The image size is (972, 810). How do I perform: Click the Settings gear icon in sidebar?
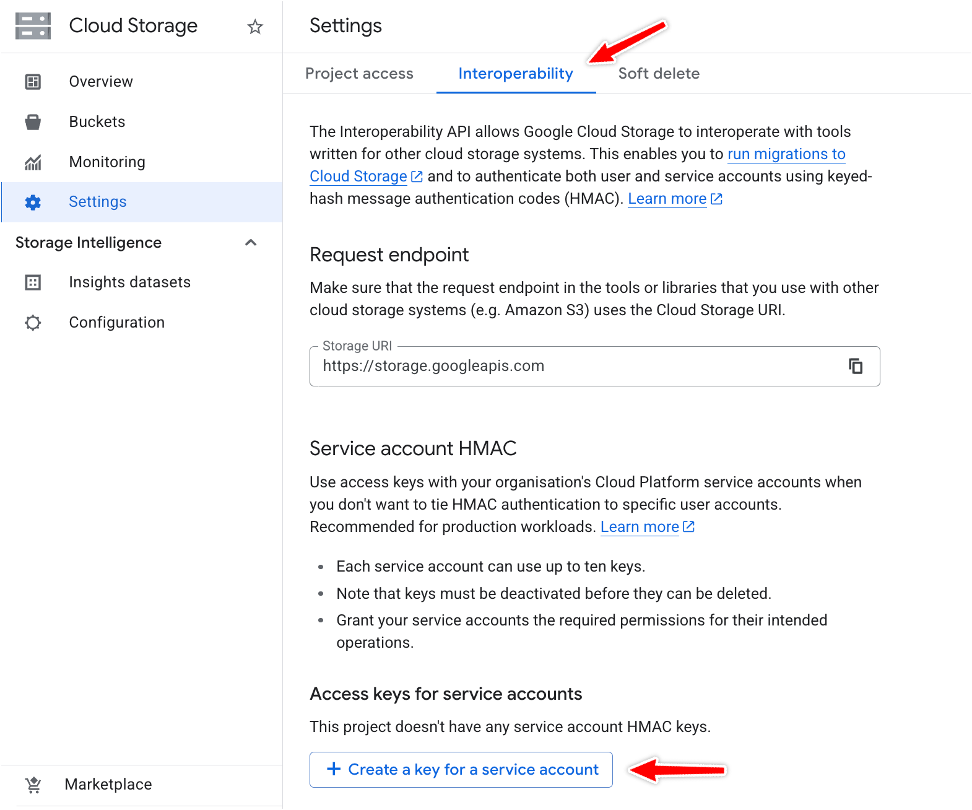tap(33, 202)
